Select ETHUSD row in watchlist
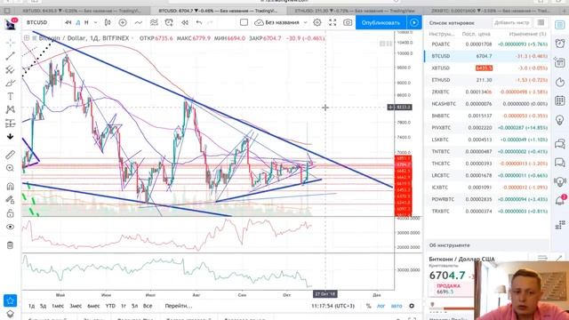 (x=486, y=80)
